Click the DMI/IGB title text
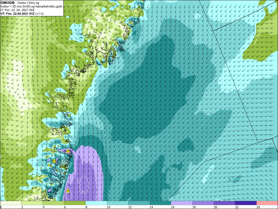 8,3
